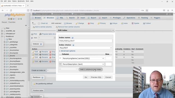Screen dimensions: 175x98
Task: Click the Print icon link
Action: (32, 34)
